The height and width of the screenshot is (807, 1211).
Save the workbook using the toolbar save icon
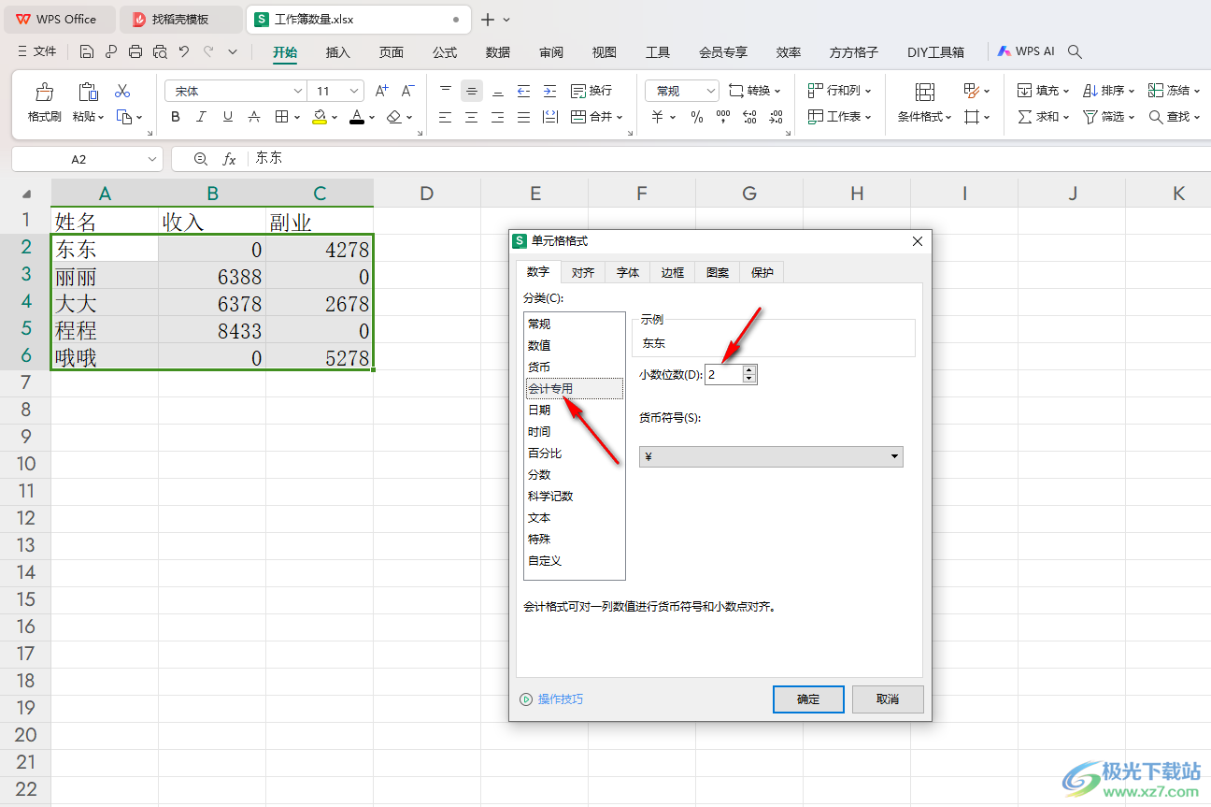tap(87, 52)
